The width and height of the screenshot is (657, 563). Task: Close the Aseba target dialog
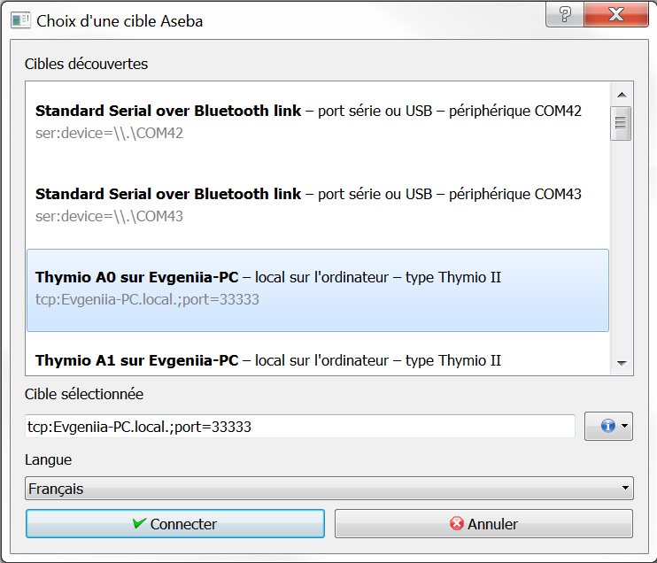[616, 15]
